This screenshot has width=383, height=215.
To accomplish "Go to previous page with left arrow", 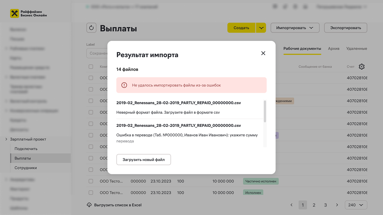I will (x=291, y=205).
